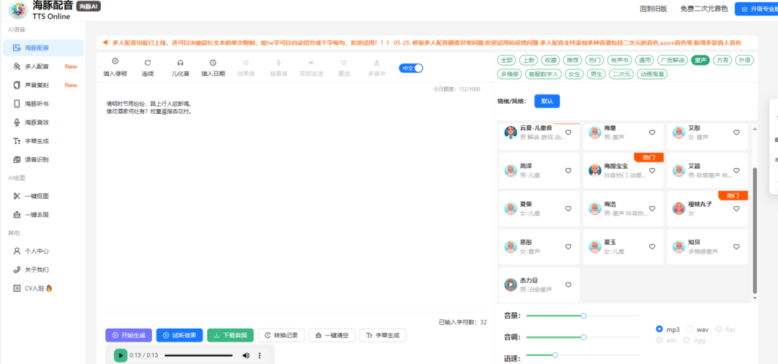Viewport: 778px width, 364px height.
Task: Filter voices by 动画鬼畜 tag
Action: [x=652, y=74]
